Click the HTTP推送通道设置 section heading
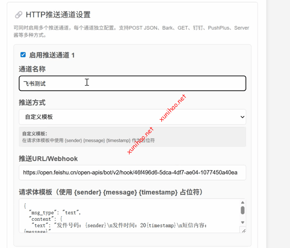The width and height of the screenshot is (290, 248). (x=58, y=15)
